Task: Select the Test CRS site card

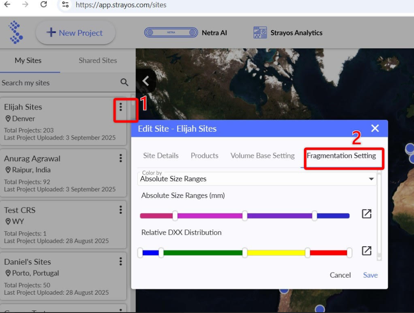Action: click(x=63, y=225)
